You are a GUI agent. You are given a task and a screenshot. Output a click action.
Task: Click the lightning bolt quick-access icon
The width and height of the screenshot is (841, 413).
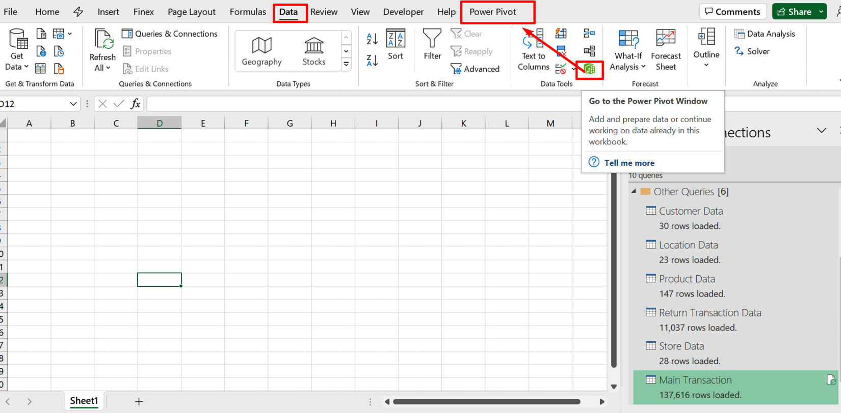tap(78, 12)
